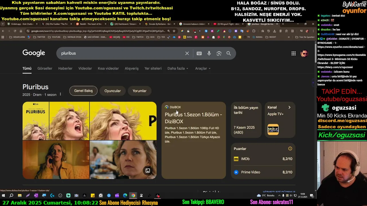Open the DiziBOX Pluribus 1.Sezon 1.Bölüm link
367x206 pixels.
click(193, 118)
